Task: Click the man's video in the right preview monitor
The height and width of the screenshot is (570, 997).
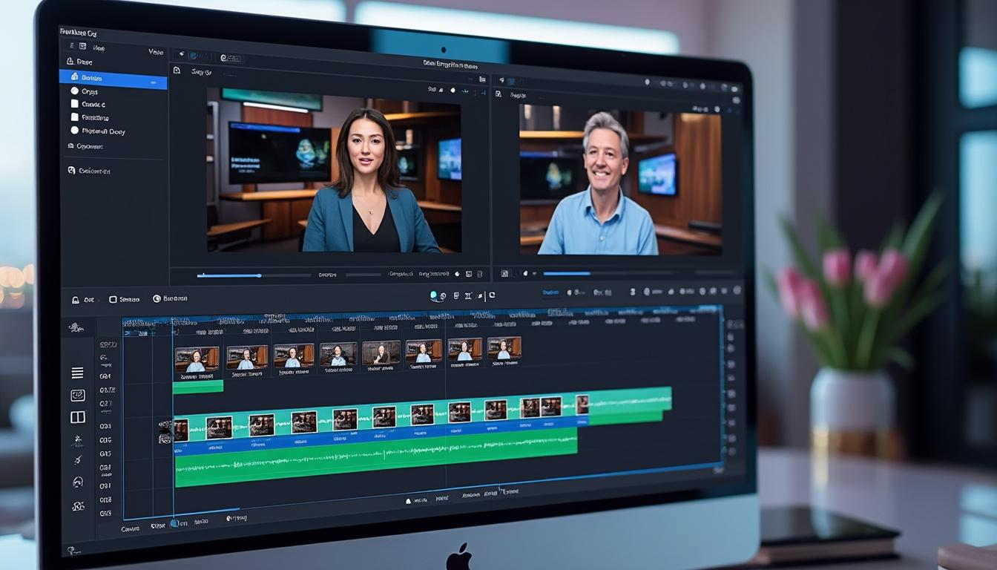Action: [x=620, y=179]
